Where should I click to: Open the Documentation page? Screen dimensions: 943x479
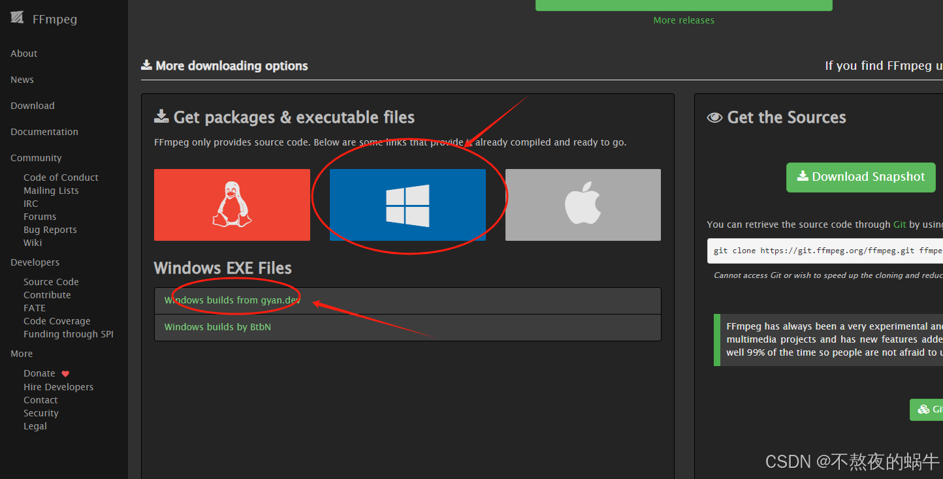(44, 132)
